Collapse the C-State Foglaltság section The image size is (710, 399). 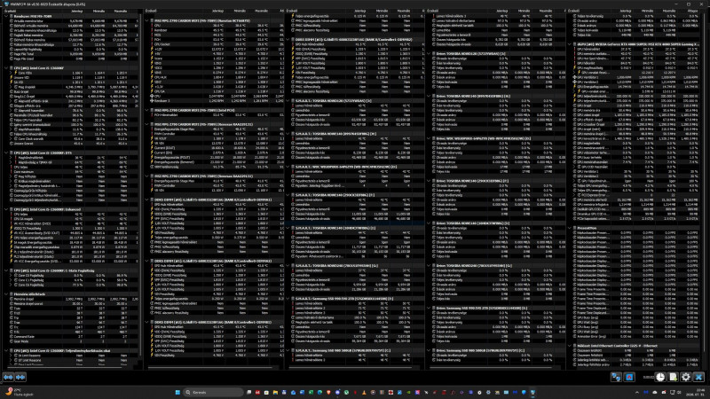(x=6, y=270)
